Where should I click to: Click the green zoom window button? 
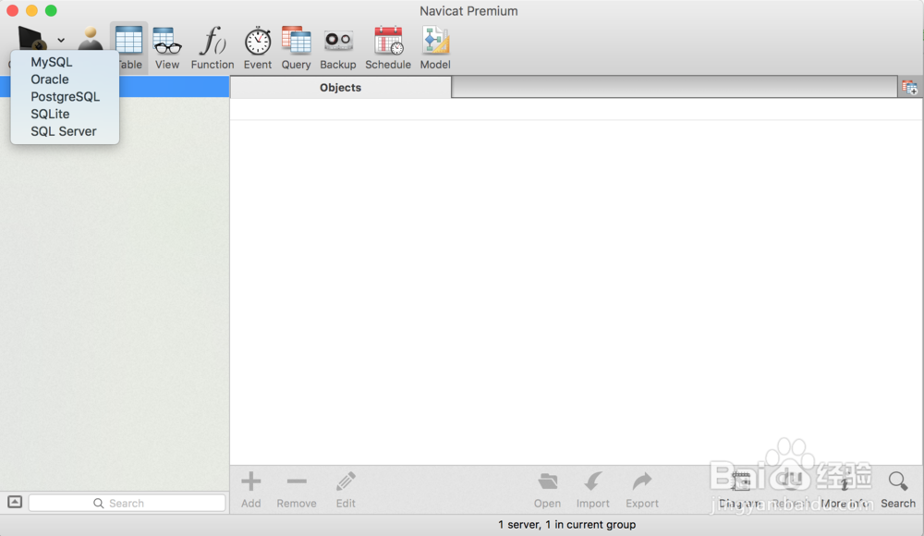tap(51, 10)
